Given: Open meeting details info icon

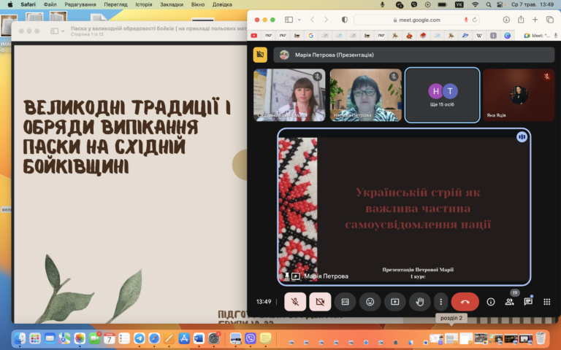Looking at the screenshot, I should tap(491, 302).
